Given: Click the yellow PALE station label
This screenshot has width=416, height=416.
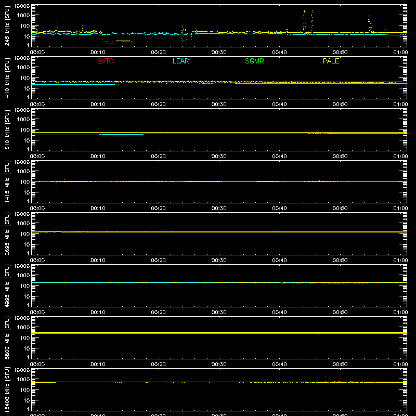Looking at the screenshot, I should coord(331,61).
